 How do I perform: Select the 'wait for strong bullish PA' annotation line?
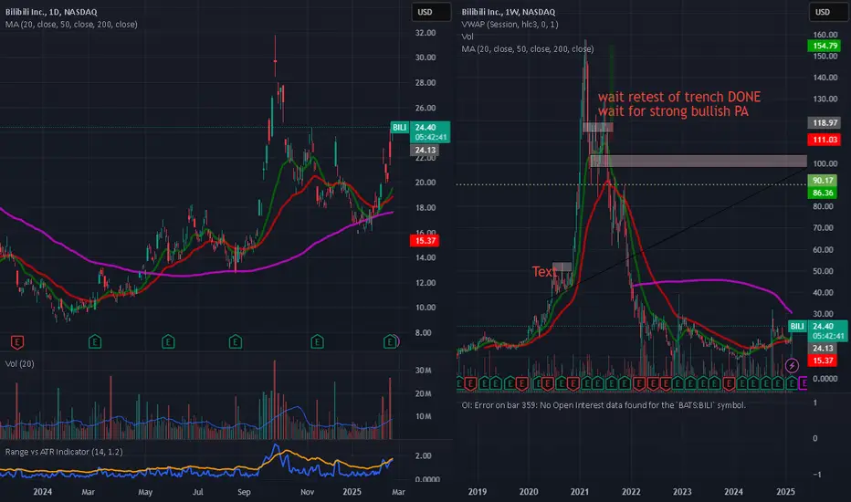[x=673, y=111]
